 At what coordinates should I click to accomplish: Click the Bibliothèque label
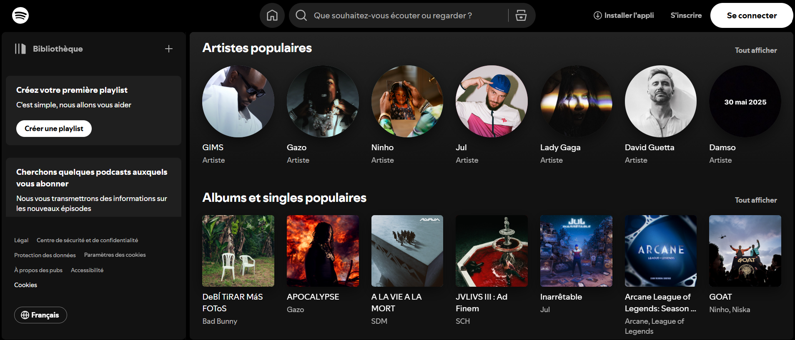coord(58,49)
